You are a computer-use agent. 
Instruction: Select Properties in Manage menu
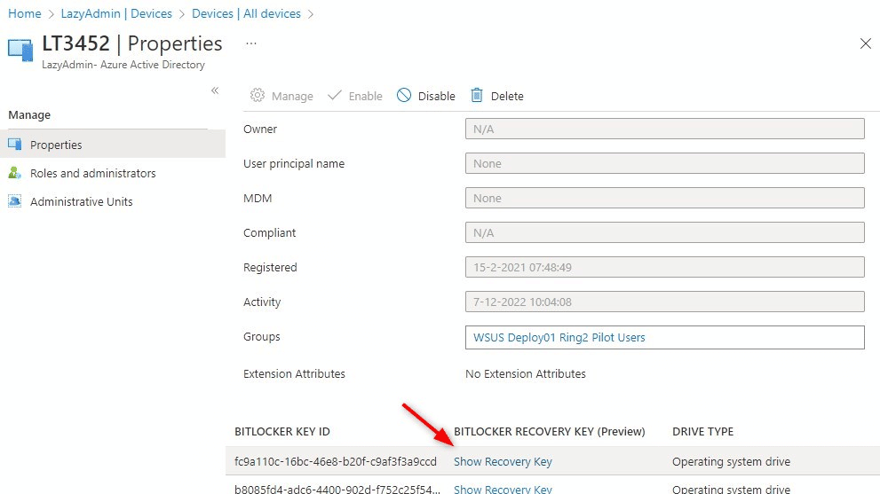[x=113, y=144]
